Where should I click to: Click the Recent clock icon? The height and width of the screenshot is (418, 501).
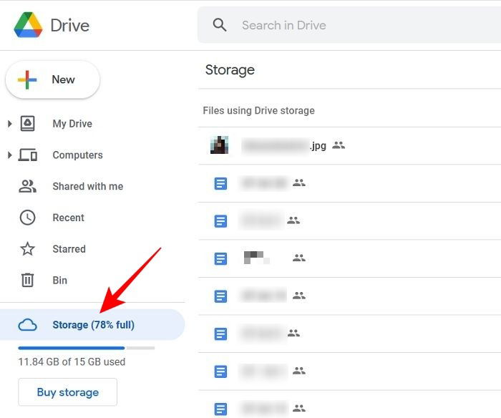pyautogui.click(x=27, y=218)
